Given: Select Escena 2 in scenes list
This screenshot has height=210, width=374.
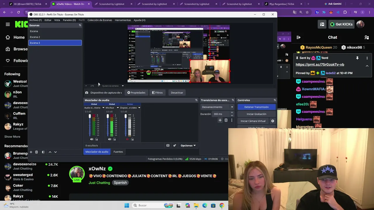Looking at the screenshot, I should point(55,37).
